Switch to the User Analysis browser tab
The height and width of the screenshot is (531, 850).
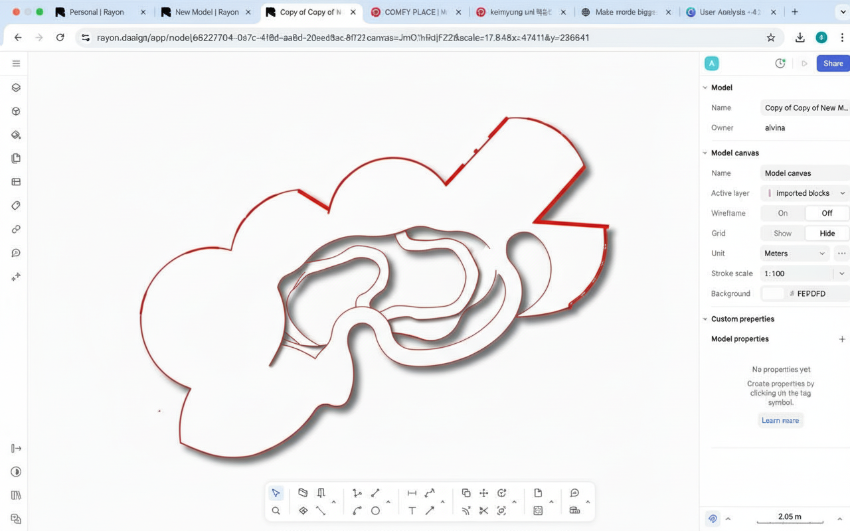click(x=729, y=12)
